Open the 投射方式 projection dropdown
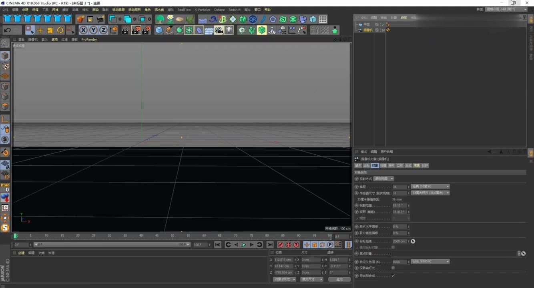 (x=383, y=178)
